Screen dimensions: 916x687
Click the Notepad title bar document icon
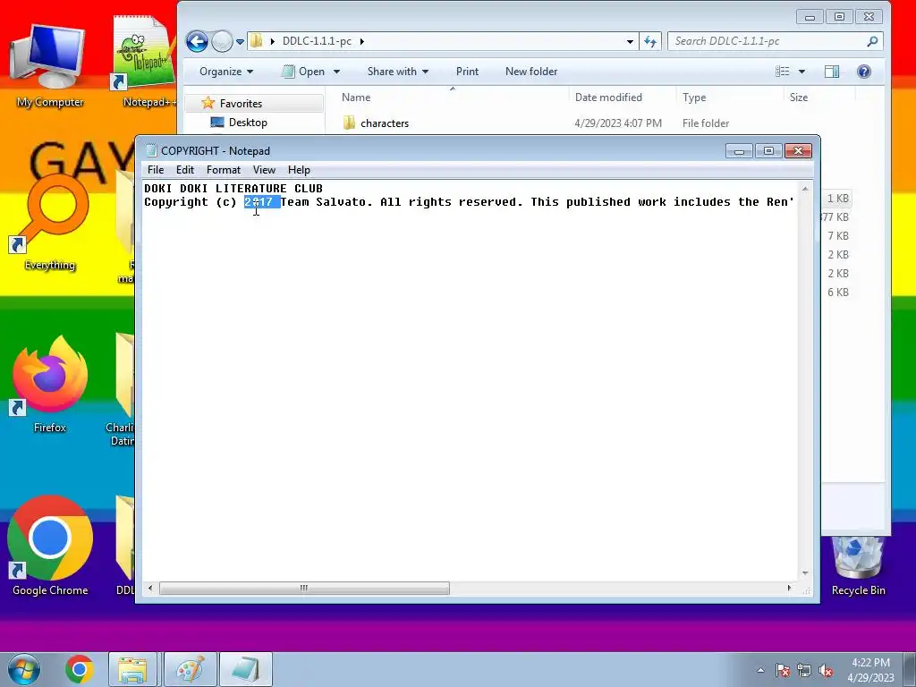coord(151,150)
